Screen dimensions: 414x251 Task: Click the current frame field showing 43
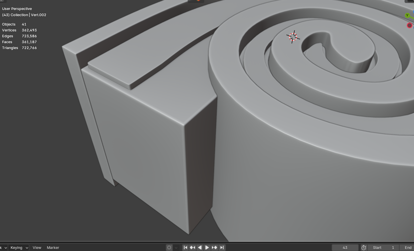pyautogui.click(x=345, y=247)
